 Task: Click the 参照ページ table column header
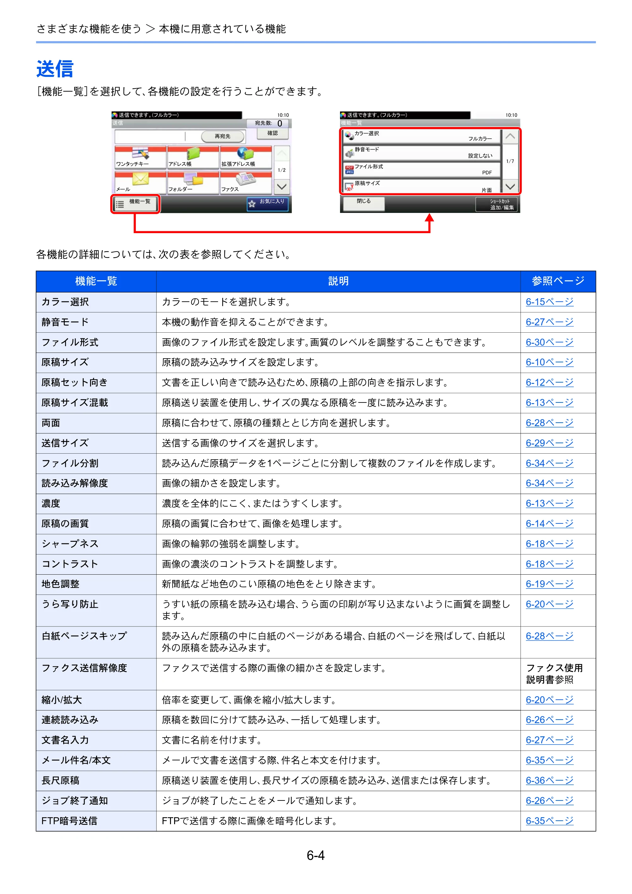[x=558, y=281]
